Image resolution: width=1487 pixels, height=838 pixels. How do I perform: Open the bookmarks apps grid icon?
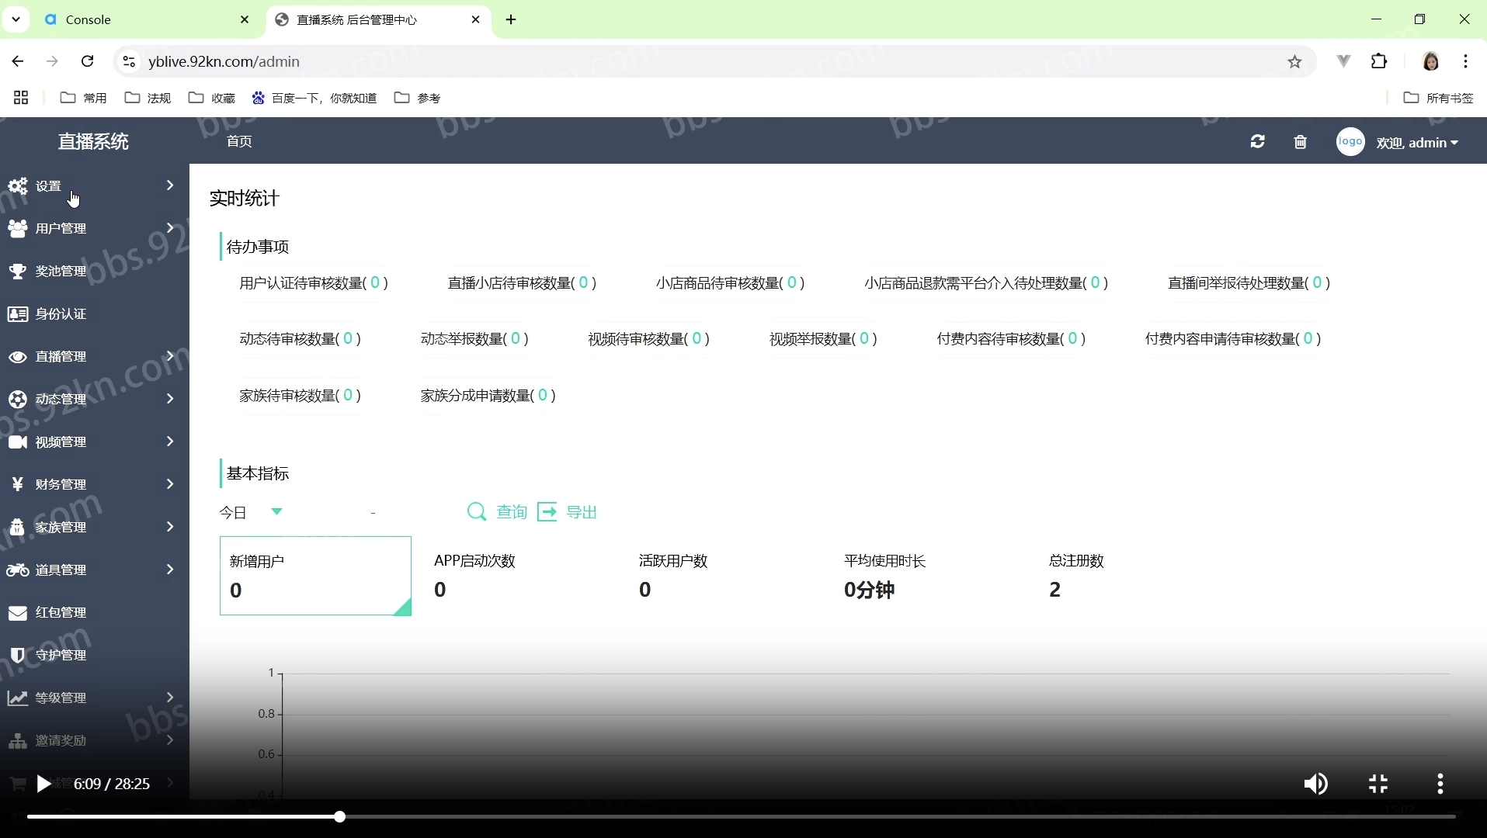click(x=21, y=97)
